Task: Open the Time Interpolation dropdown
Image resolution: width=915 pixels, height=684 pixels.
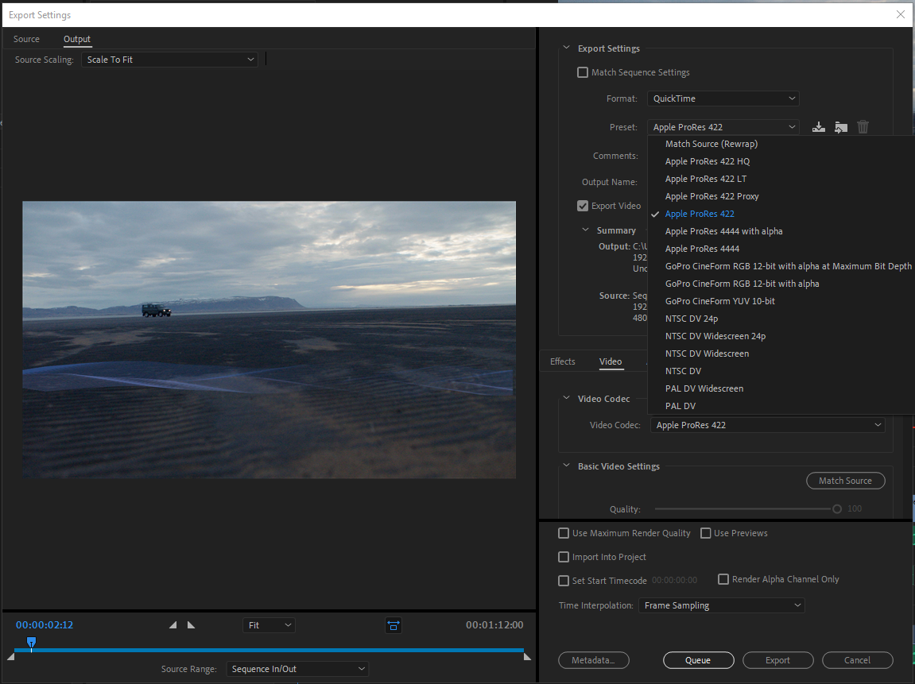Action: tap(722, 605)
